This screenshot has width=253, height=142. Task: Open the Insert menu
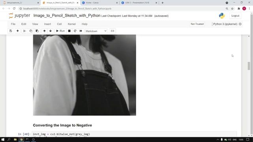(x=47, y=24)
